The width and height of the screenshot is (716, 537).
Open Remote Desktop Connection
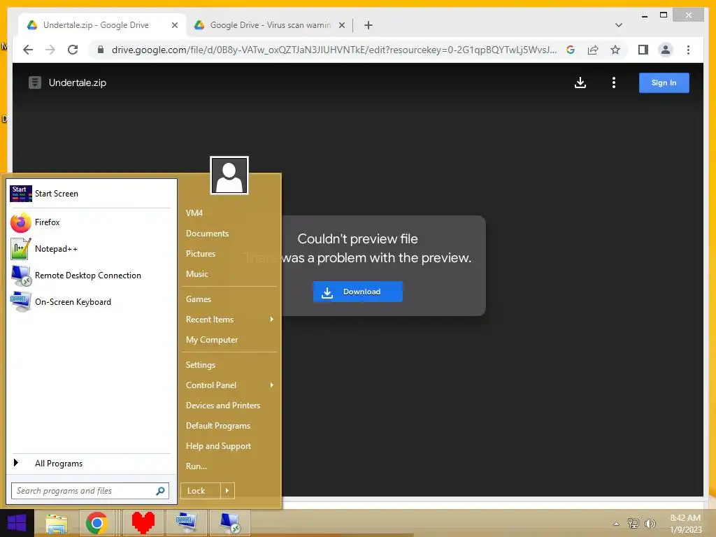point(91,275)
